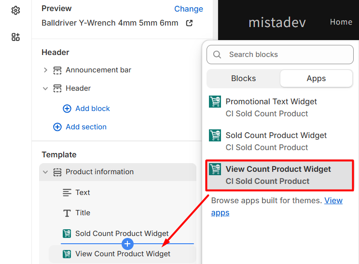Switch to the Blocks tab
The image size is (359, 264).
pos(243,78)
